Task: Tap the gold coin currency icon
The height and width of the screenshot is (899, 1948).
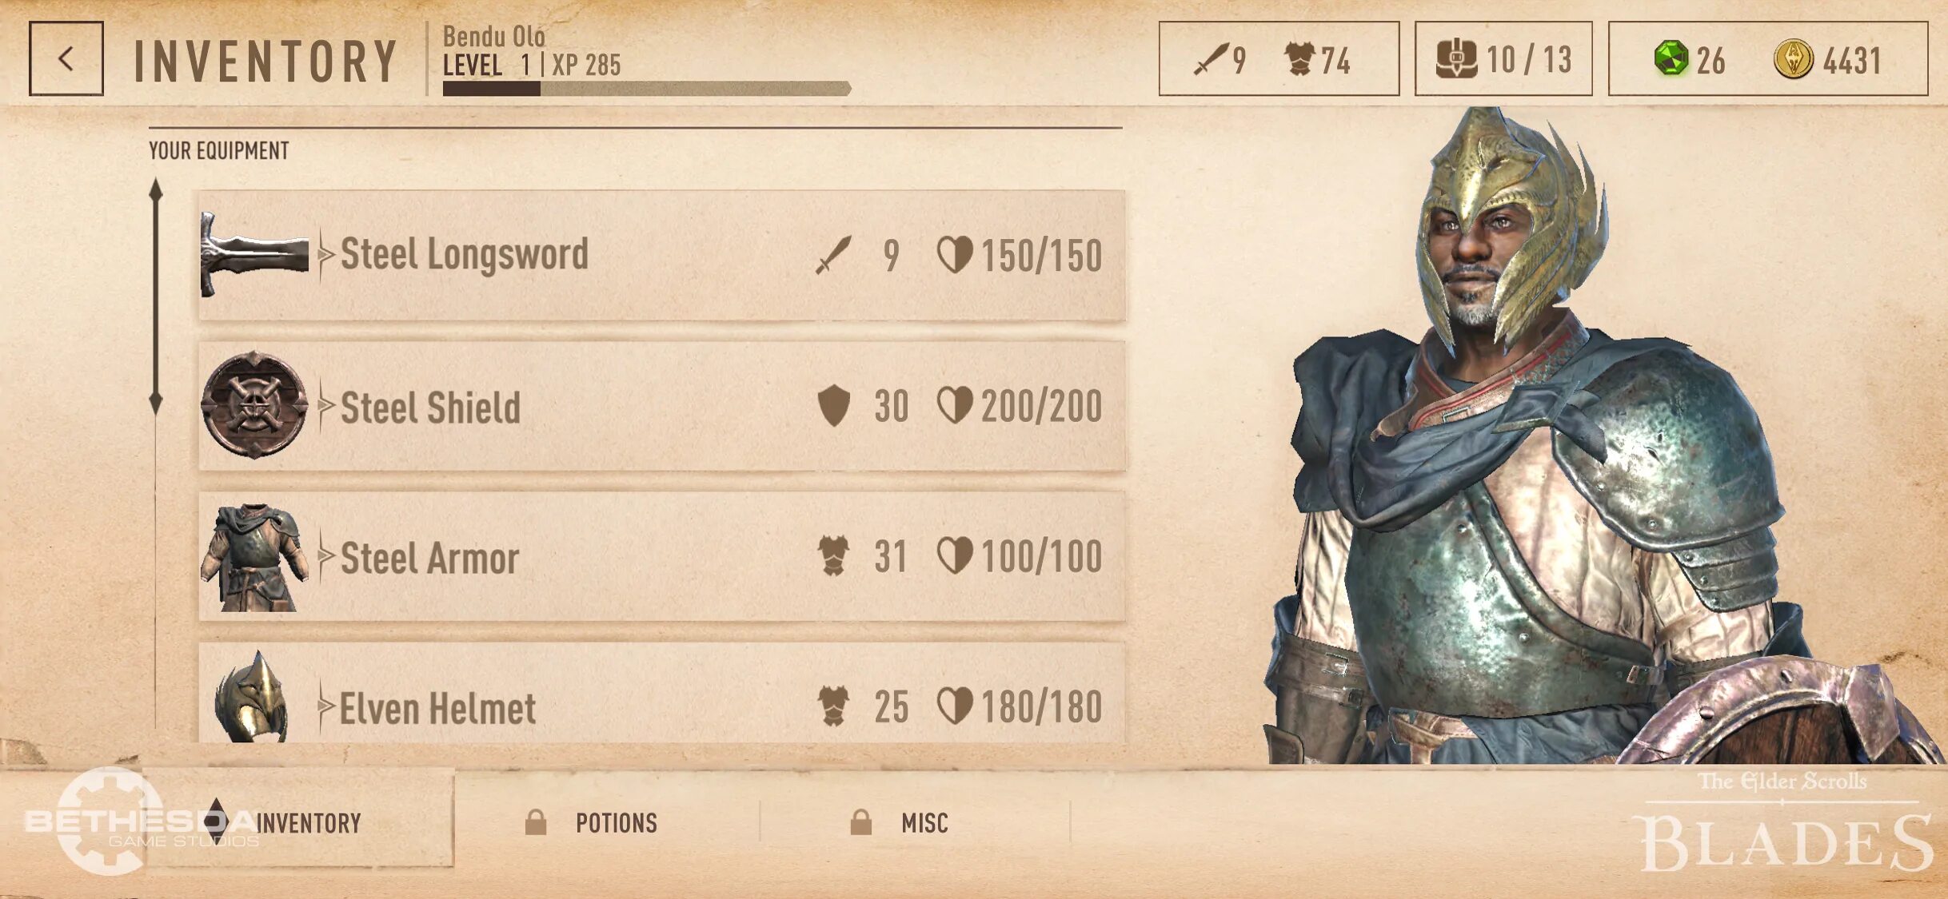Action: pos(1793,59)
